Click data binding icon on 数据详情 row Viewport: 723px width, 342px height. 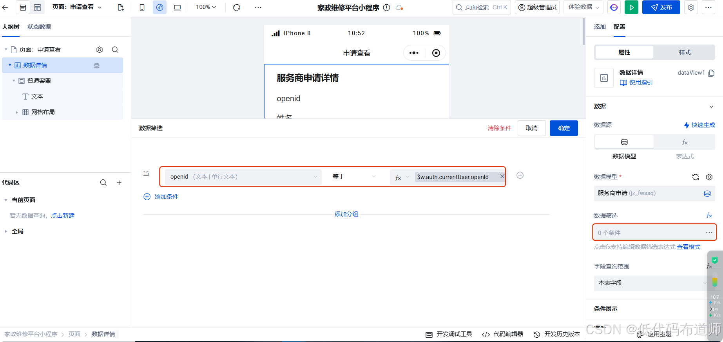point(96,66)
